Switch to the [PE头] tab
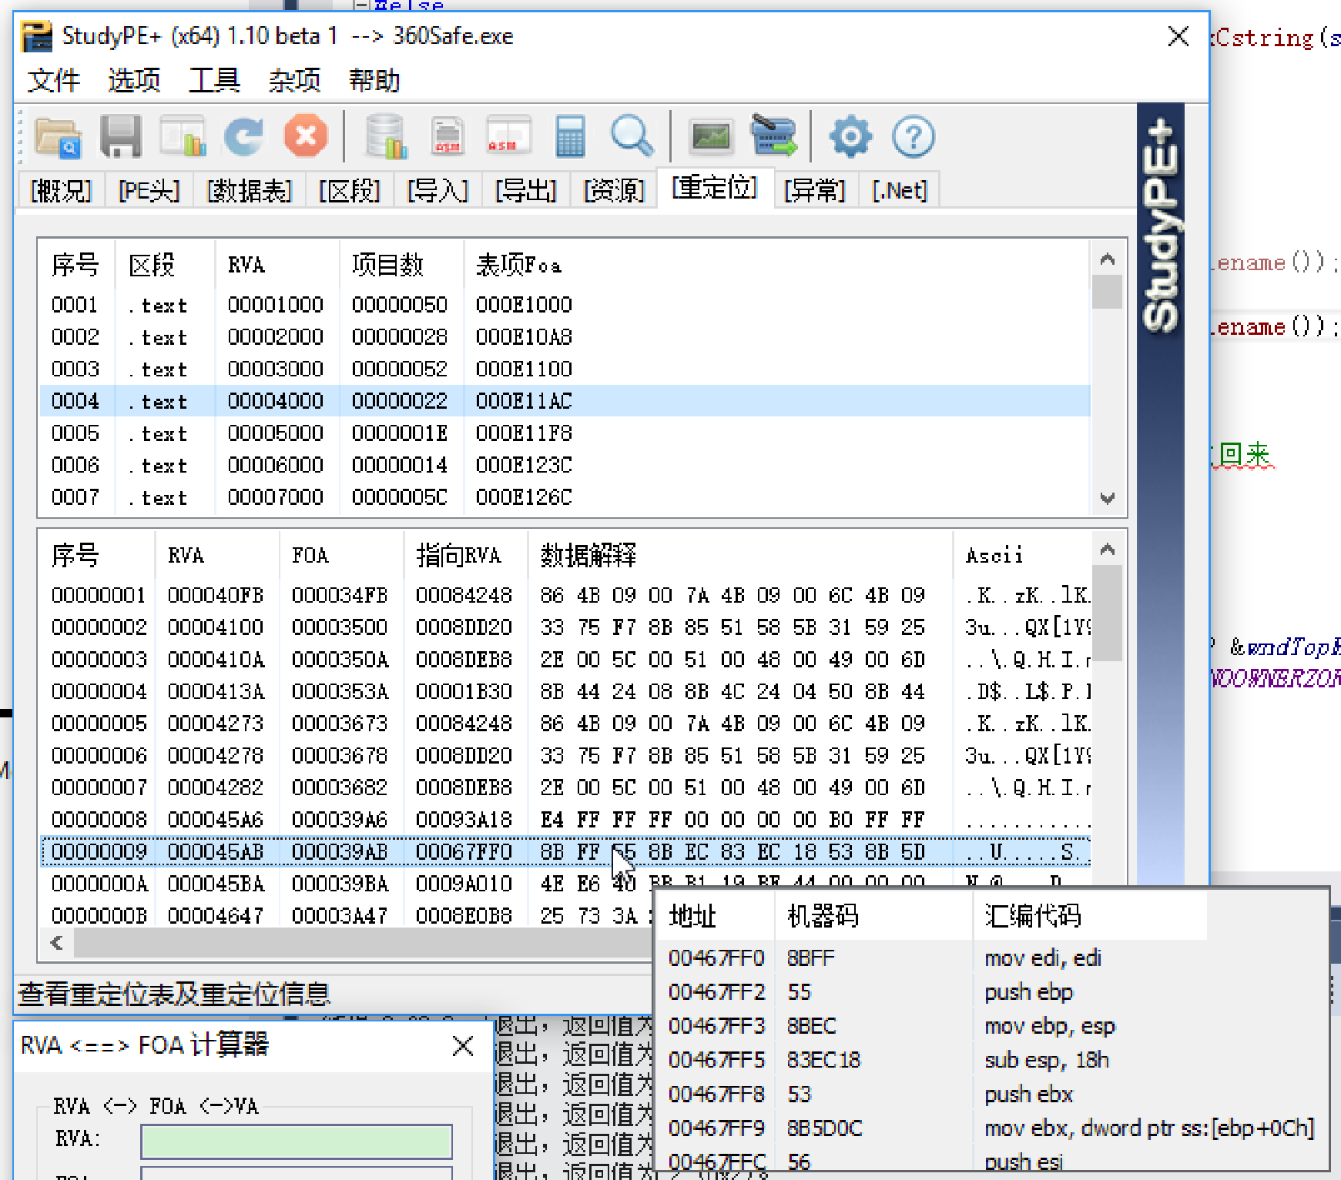Viewport: 1341px width, 1180px height. [149, 190]
